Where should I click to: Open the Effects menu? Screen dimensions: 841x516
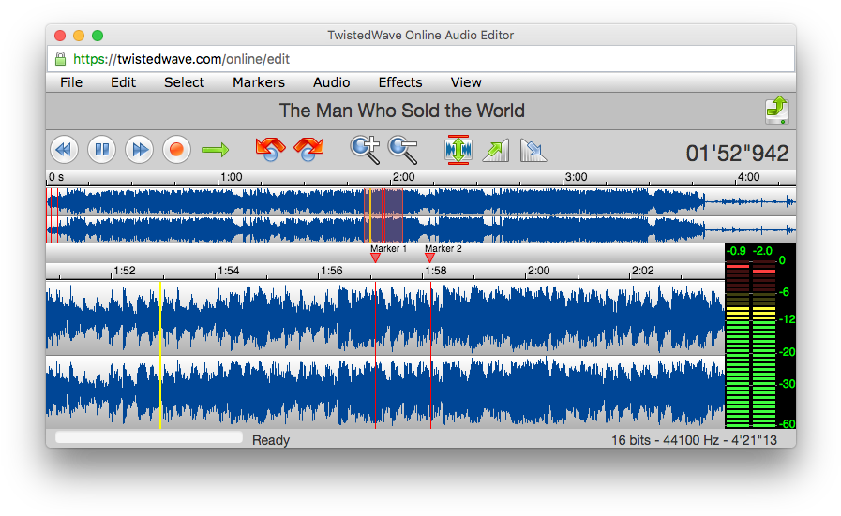tap(400, 82)
